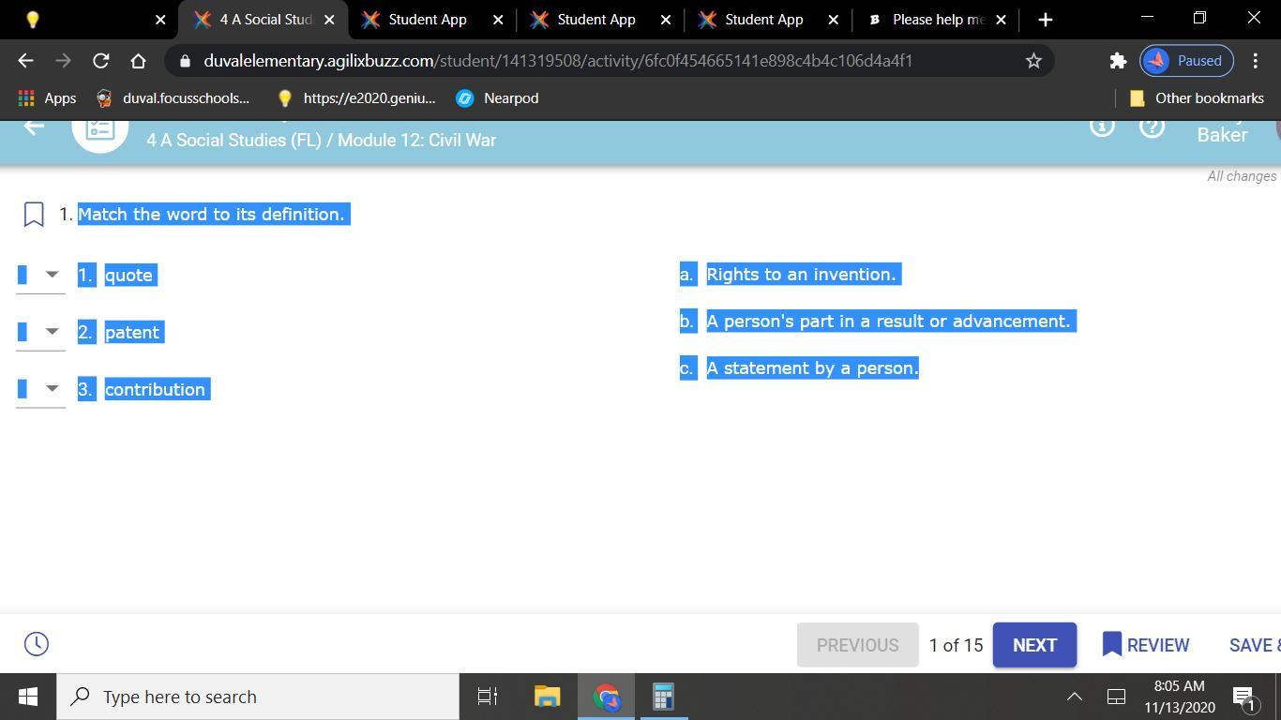Screen dimensions: 1281x720
Task: Click the Chrome icon on the taskbar
Action: click(x=606, y=697)
